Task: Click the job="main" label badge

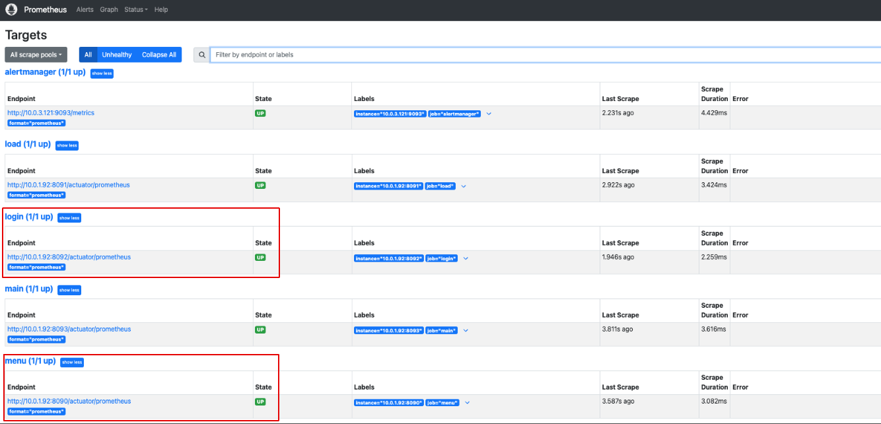Action: [x=441, y=330]
